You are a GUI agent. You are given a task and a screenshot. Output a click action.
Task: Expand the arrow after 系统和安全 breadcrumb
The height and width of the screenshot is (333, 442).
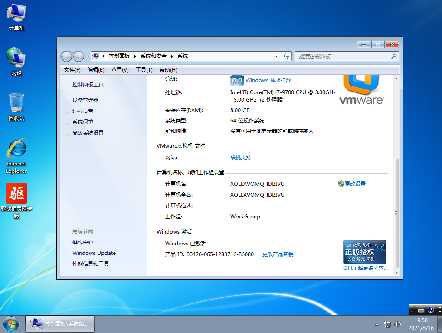pyautogui.click(x=172, y=56)
